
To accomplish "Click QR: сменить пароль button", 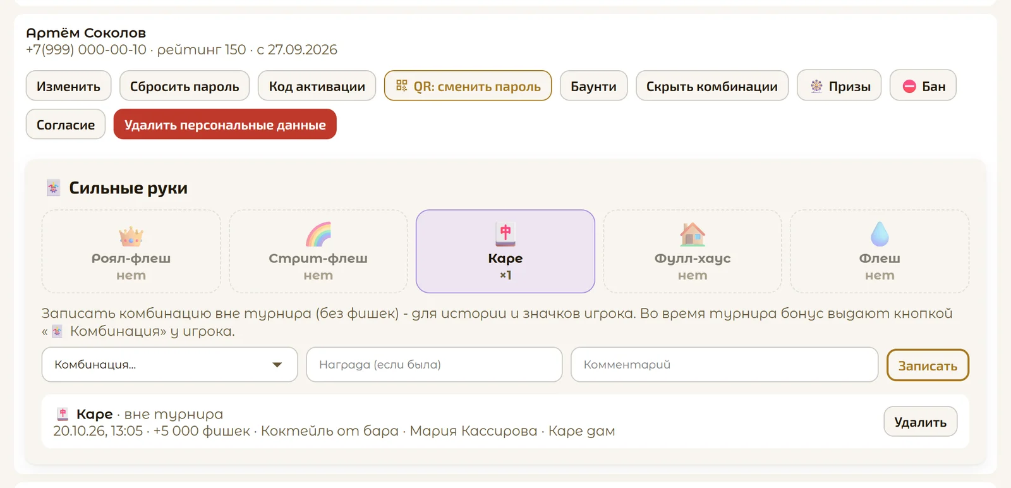I will click(468, 86).
